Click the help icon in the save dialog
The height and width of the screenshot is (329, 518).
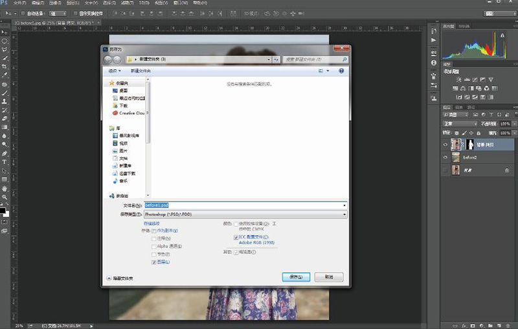coord(343,70)
